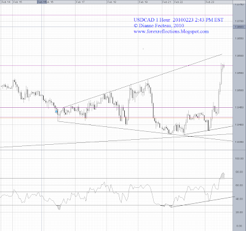Click the Feb 19 date label
246x231 pixels.
click(x=143, y=2)
